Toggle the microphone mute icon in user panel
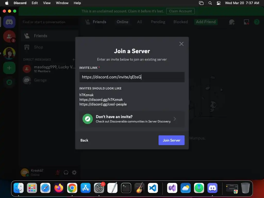264x198 pixels. coord(58,172)
